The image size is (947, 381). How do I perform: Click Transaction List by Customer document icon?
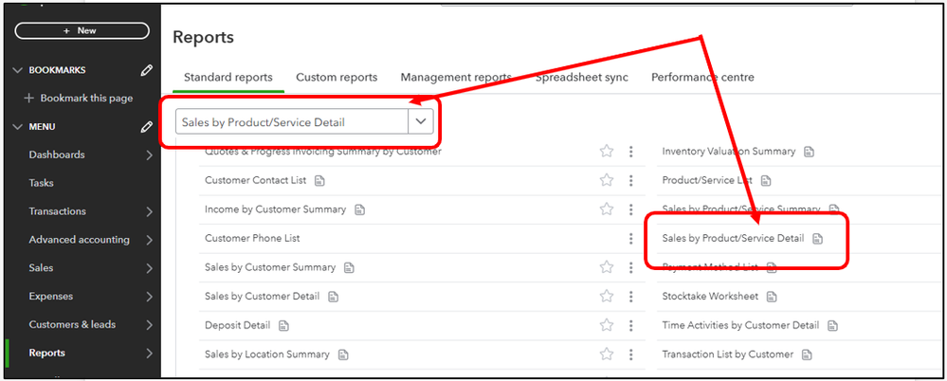pyautogui.click(x=807, y=354)
